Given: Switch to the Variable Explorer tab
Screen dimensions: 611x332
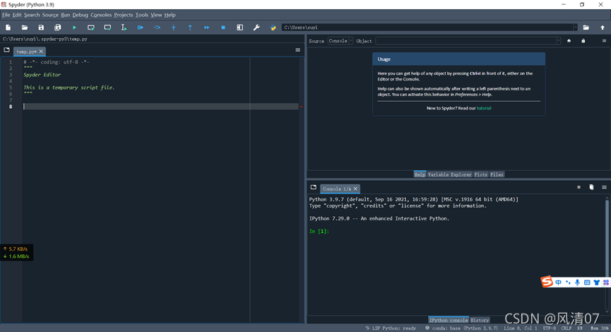Looking at the screenshot, I should (x=450, y=174).
